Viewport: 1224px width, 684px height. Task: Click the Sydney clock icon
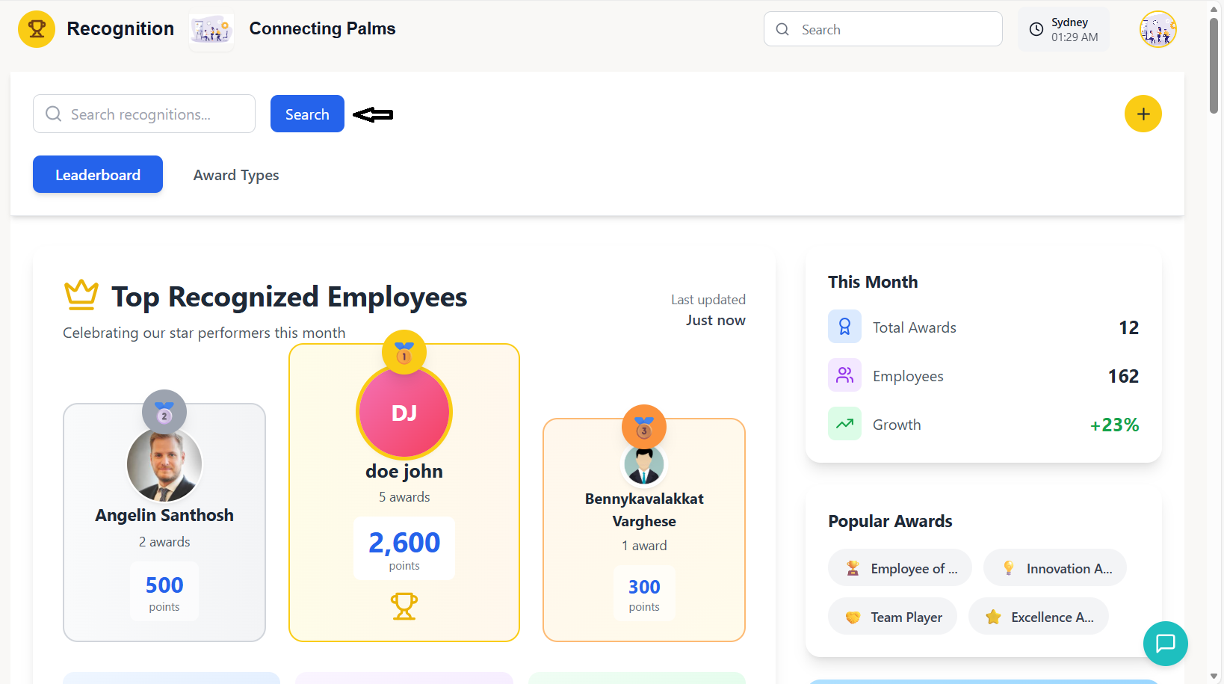coord(1036,29)
